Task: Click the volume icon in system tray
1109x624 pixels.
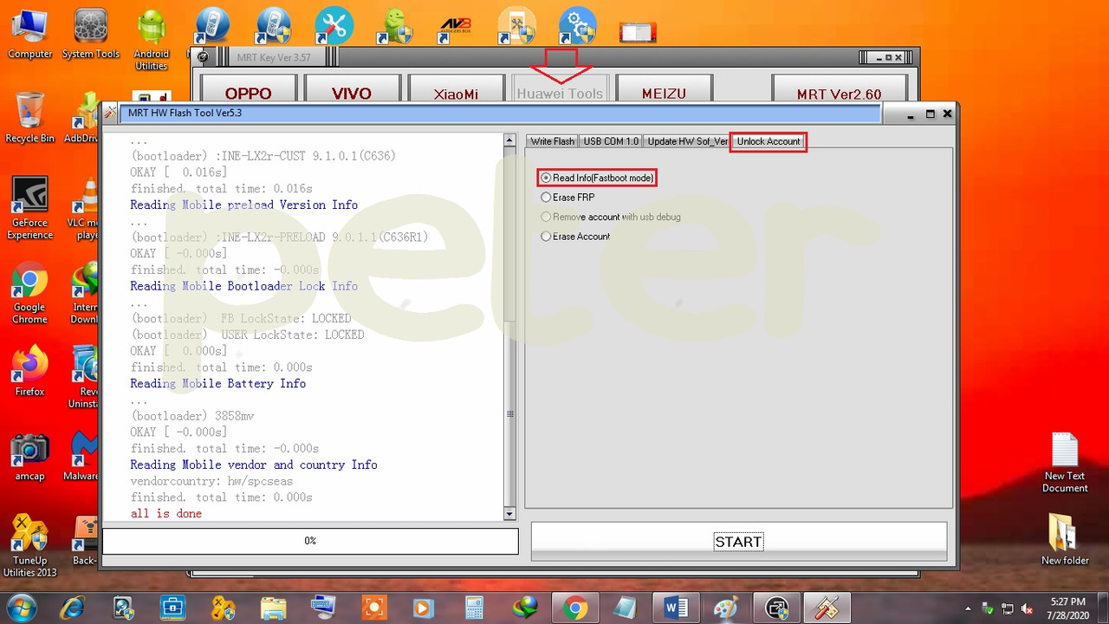Action: [1028, 608]
